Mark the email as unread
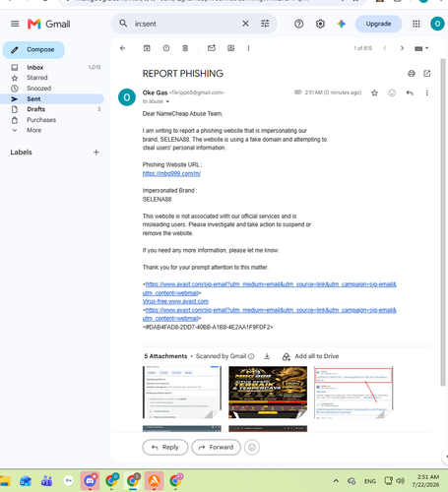Screen dimensions: 448x492 tap(212, 48)
